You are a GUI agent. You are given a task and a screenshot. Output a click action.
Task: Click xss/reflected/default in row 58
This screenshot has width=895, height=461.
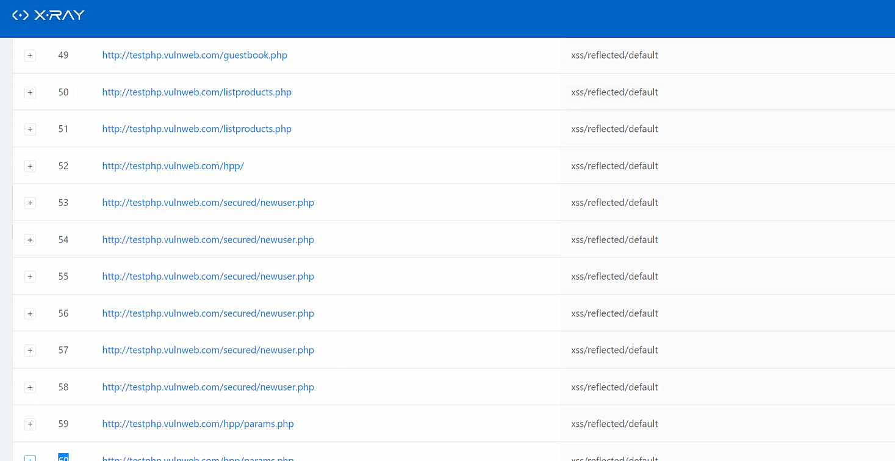[x=614, y=387]
